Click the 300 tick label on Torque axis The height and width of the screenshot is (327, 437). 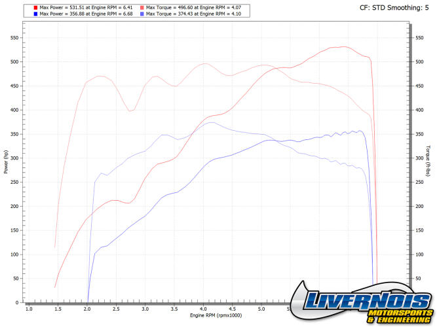(x=419, y=158)
